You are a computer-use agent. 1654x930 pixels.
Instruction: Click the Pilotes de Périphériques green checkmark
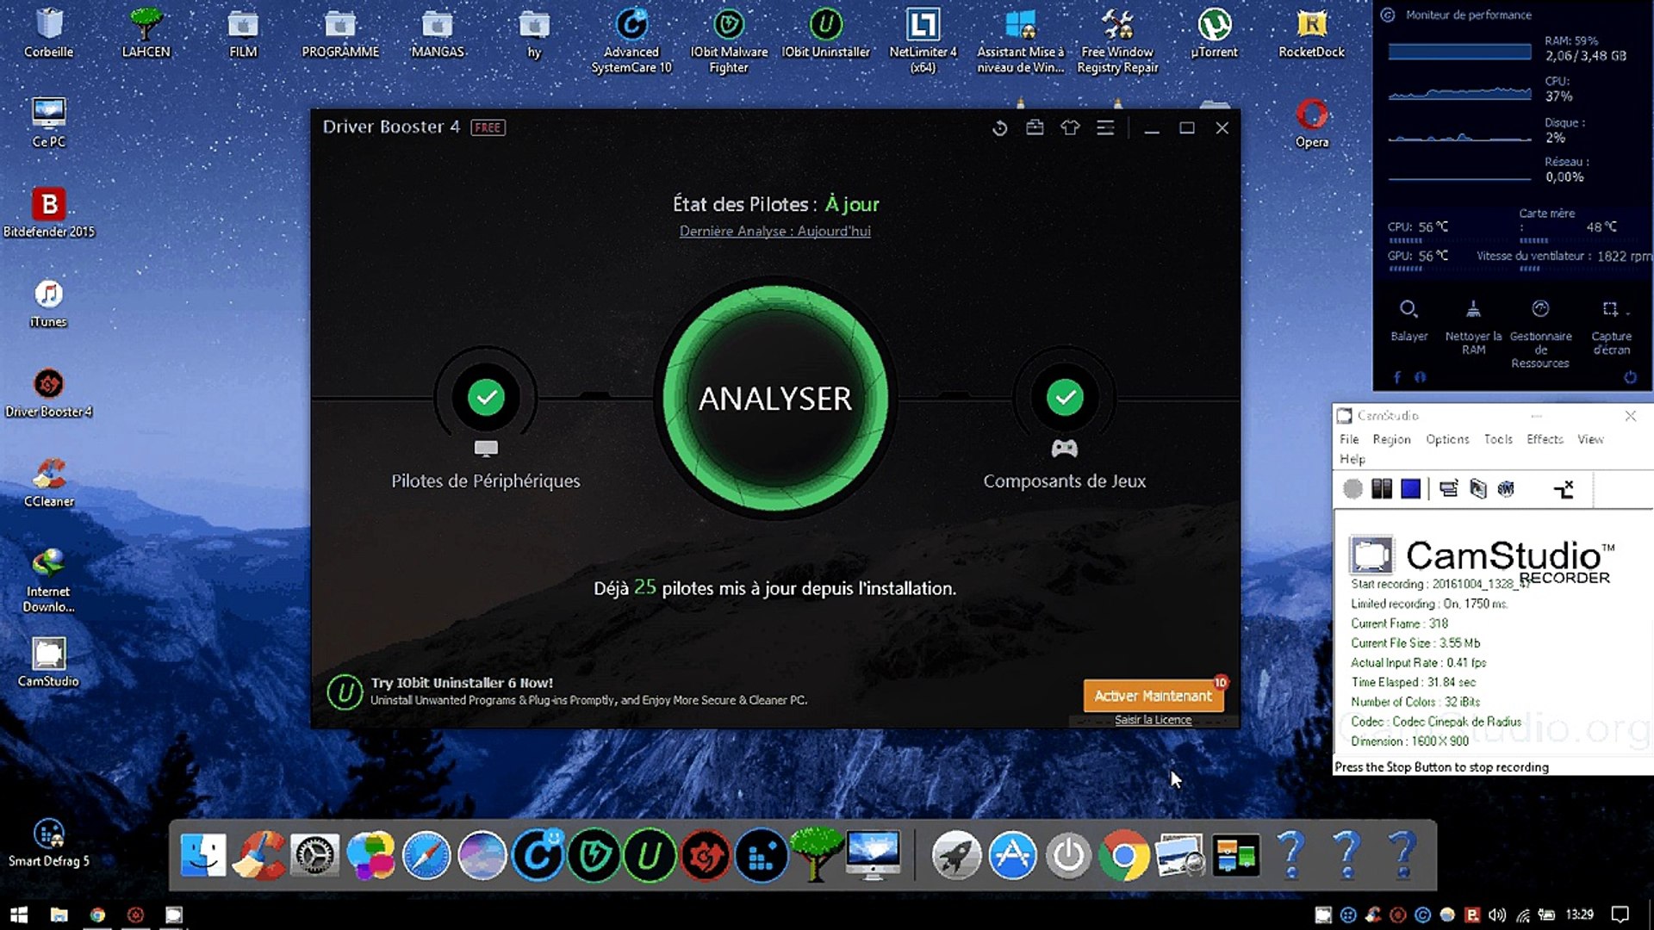pos(486,398)
